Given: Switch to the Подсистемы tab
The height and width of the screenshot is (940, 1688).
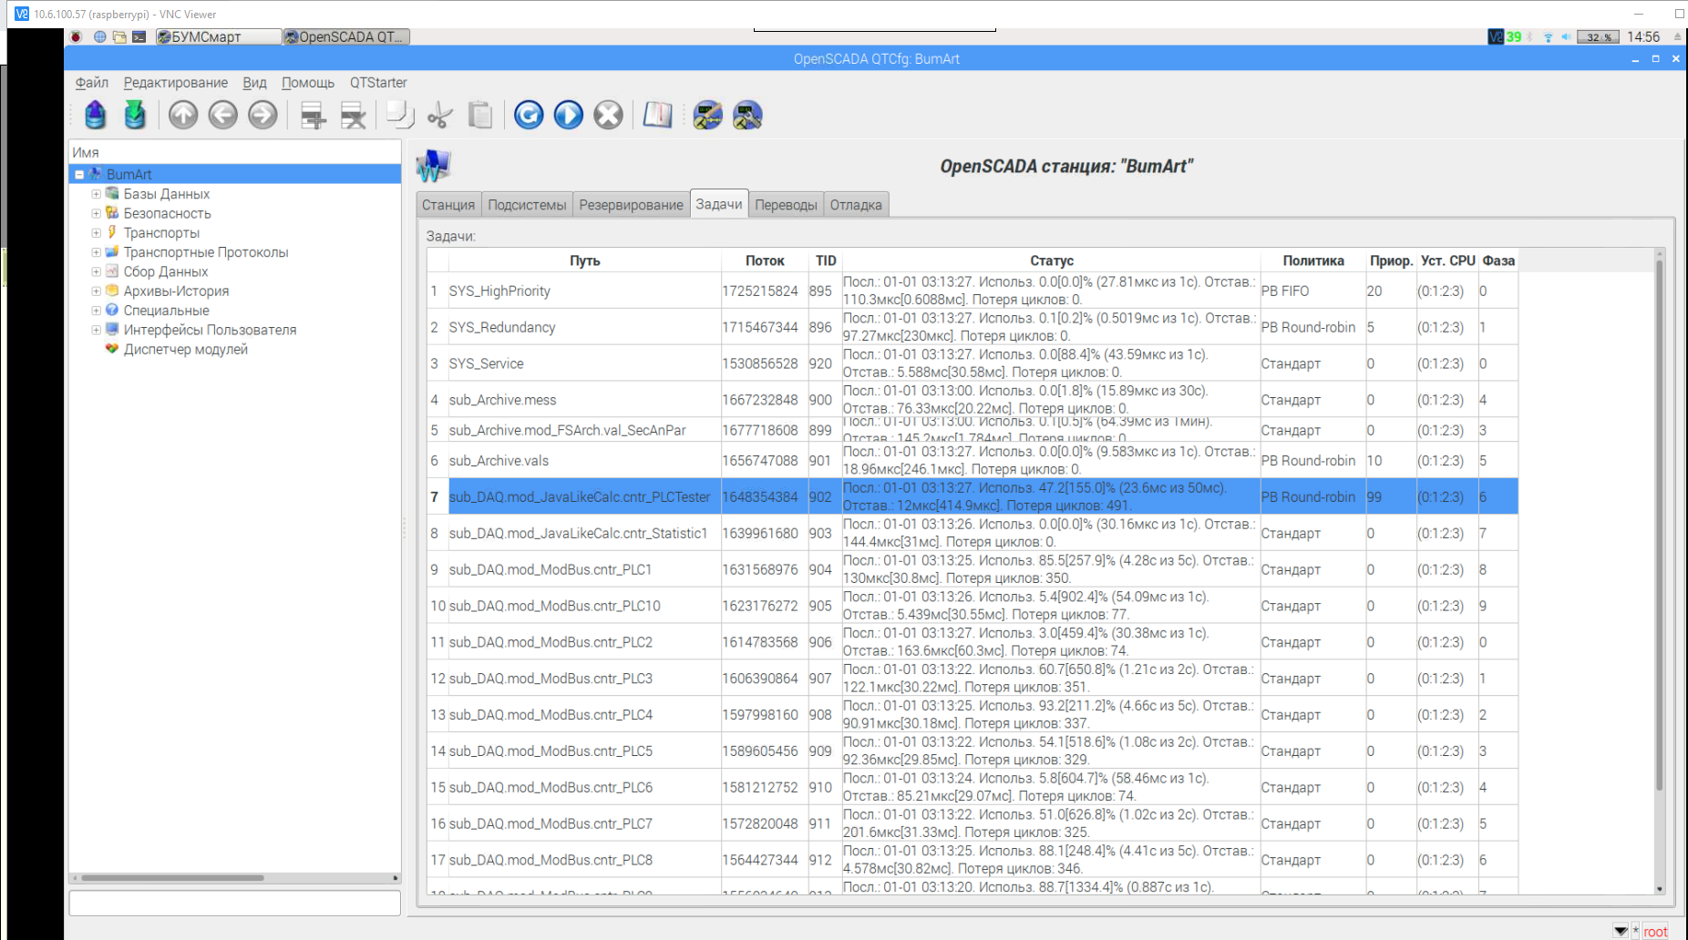Looking at the screenshot, I should click(x=527, y=205).
